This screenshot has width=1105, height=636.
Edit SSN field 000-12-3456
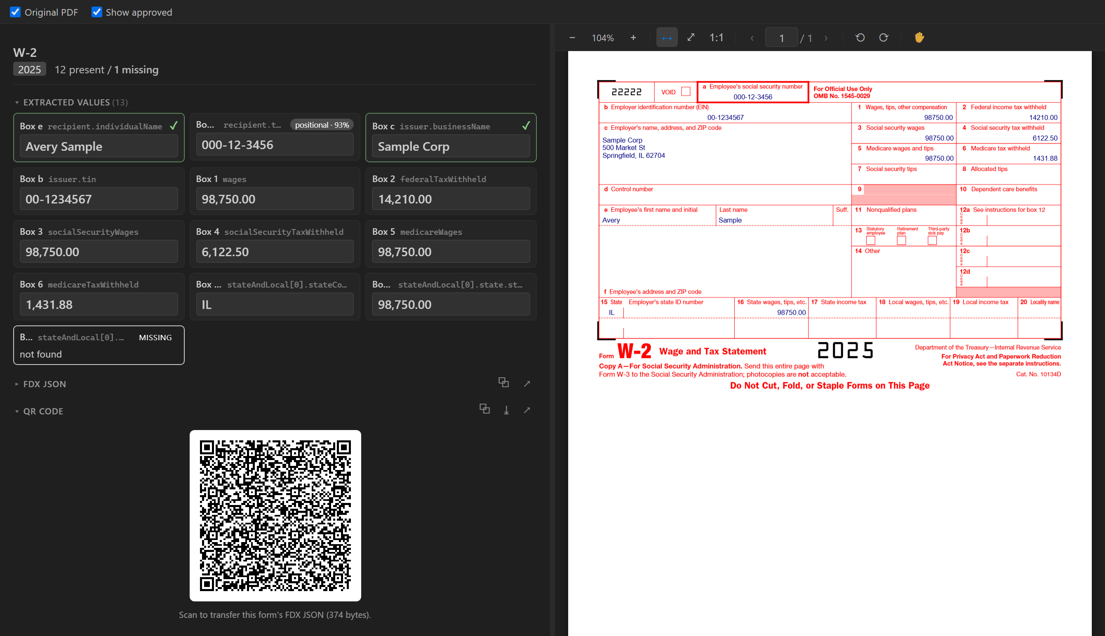tap(275, 145)
